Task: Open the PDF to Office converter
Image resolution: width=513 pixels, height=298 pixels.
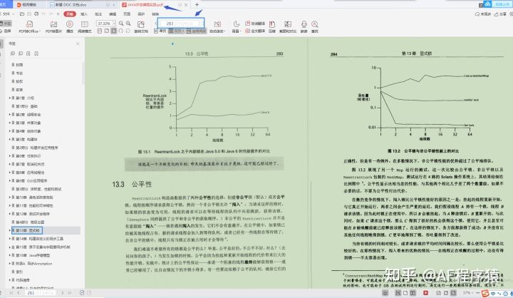Action: coord(29,26)
